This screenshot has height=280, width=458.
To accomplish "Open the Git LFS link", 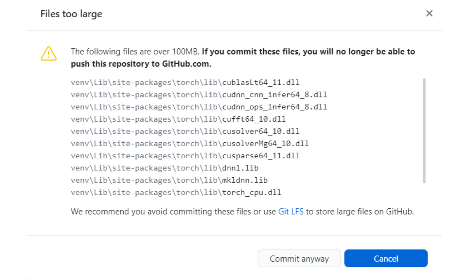I will (x=291, y=212).
